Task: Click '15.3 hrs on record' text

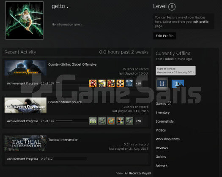Action: (135, 69)
